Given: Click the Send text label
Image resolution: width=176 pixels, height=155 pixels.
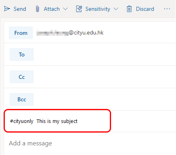Looking at the screenshot, I should pos(20,9).
